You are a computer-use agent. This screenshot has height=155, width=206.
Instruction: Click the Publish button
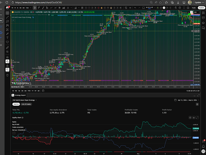tap(201, 8)
